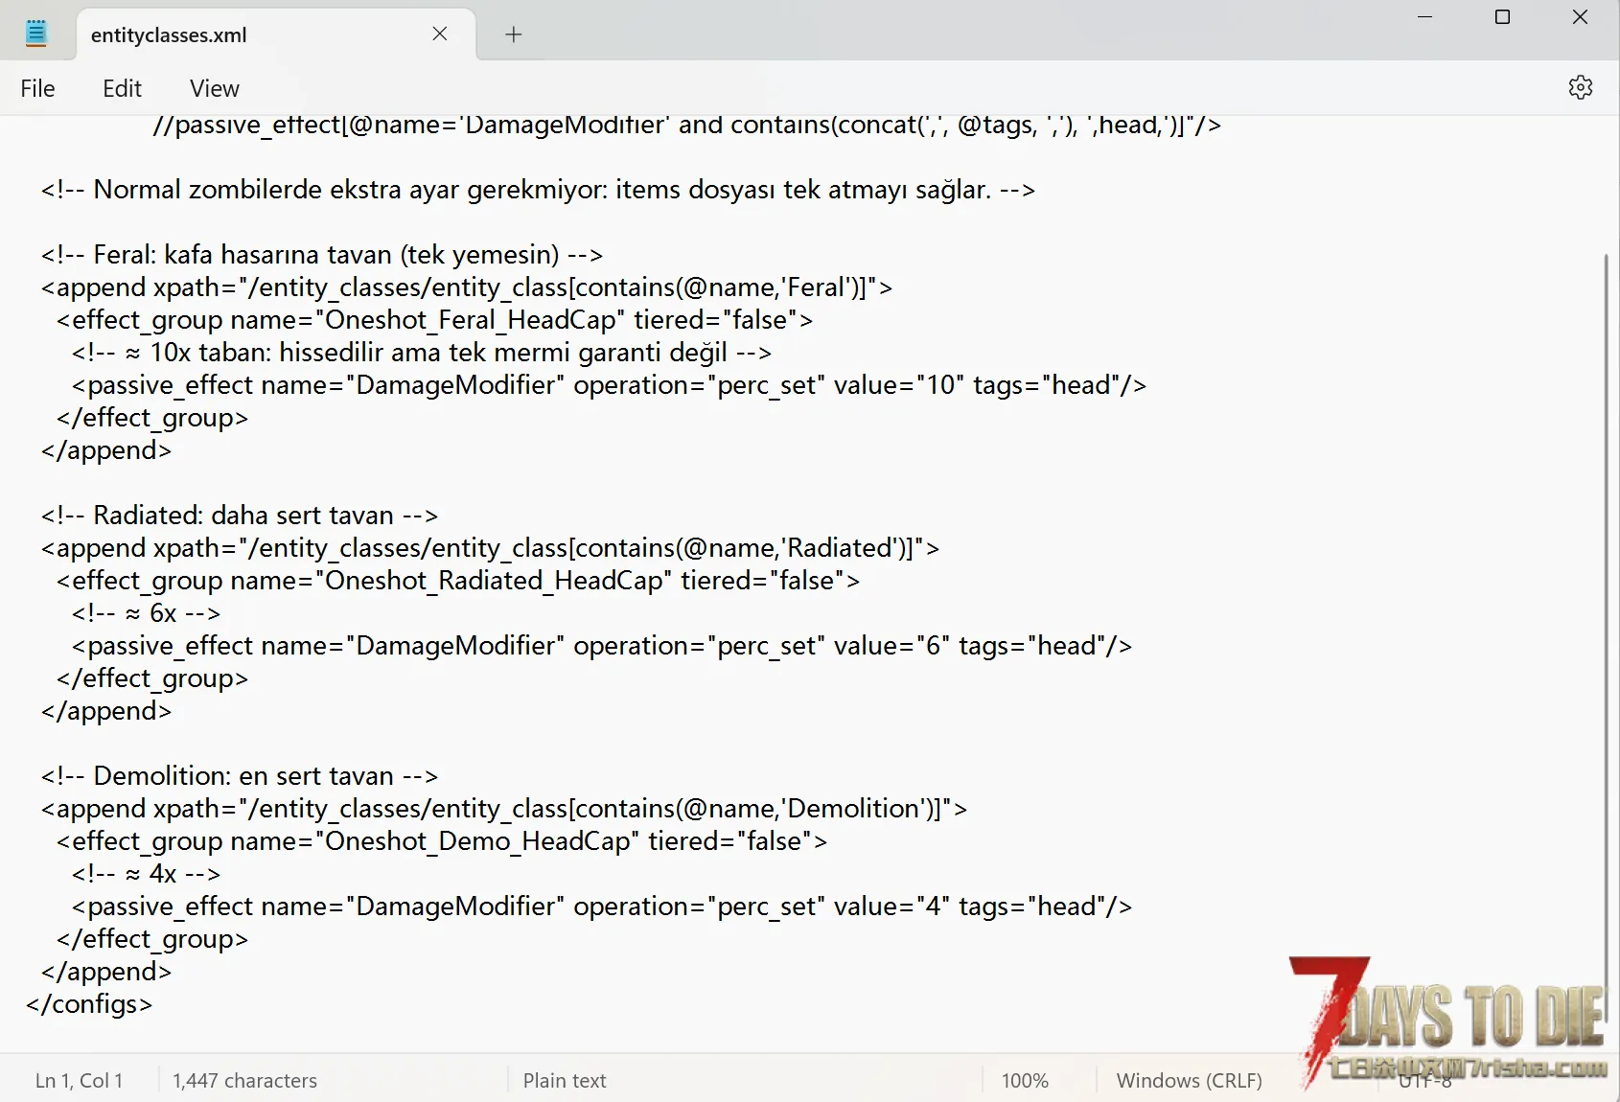The image size is (1620, 1102).
Task: Click the Windows (CRLF) line ending indicator
Action: click(1189, 1080)
